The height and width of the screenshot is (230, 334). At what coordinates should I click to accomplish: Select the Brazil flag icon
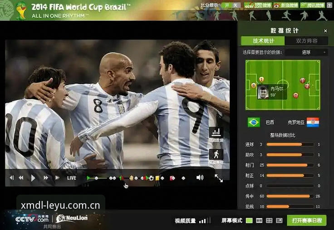[254, 122]
